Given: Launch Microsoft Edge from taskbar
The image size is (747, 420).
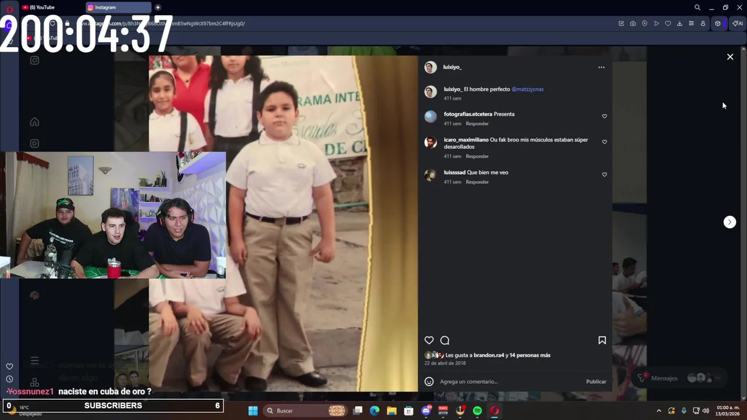Looking at the screenshot, I should tap(375, 411).
